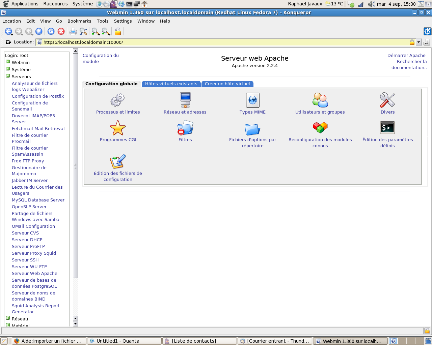The image size is (432, 345).
Task: Open MySQL Database Server link
Action: (x=38, y=200)
